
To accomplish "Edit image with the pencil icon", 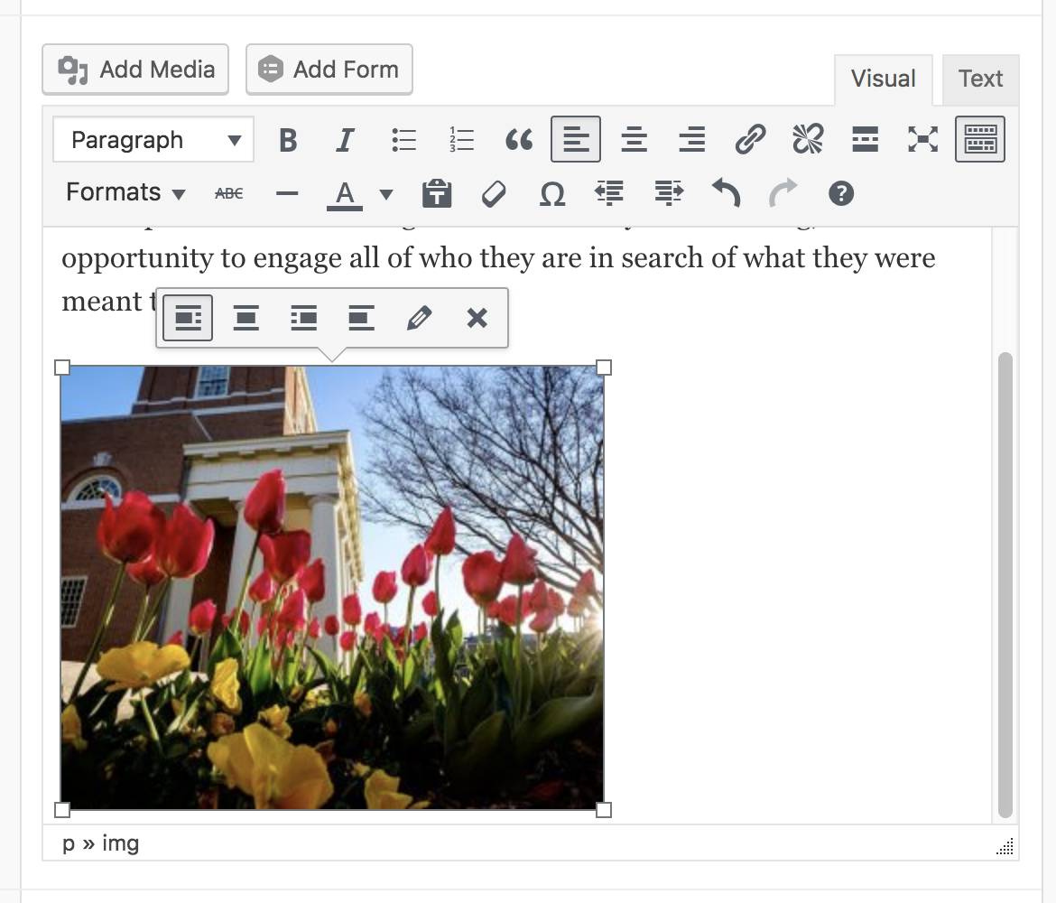I will point(419,317).
